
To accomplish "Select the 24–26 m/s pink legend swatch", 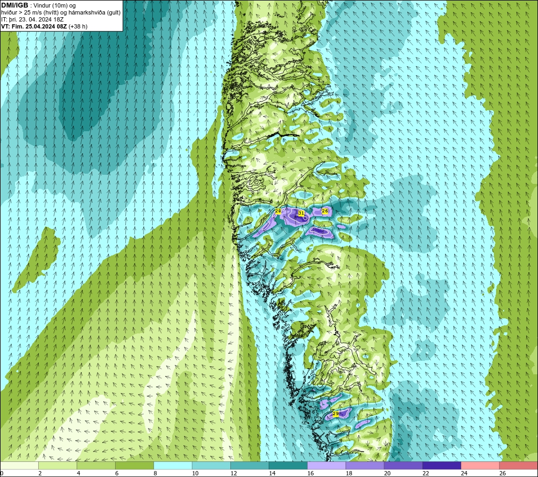I will tap(480, 466).
